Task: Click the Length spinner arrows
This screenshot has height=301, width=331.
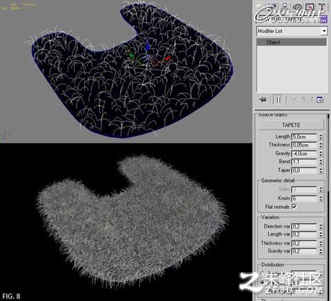Action: pyautogui.click(x=321, y=137)
